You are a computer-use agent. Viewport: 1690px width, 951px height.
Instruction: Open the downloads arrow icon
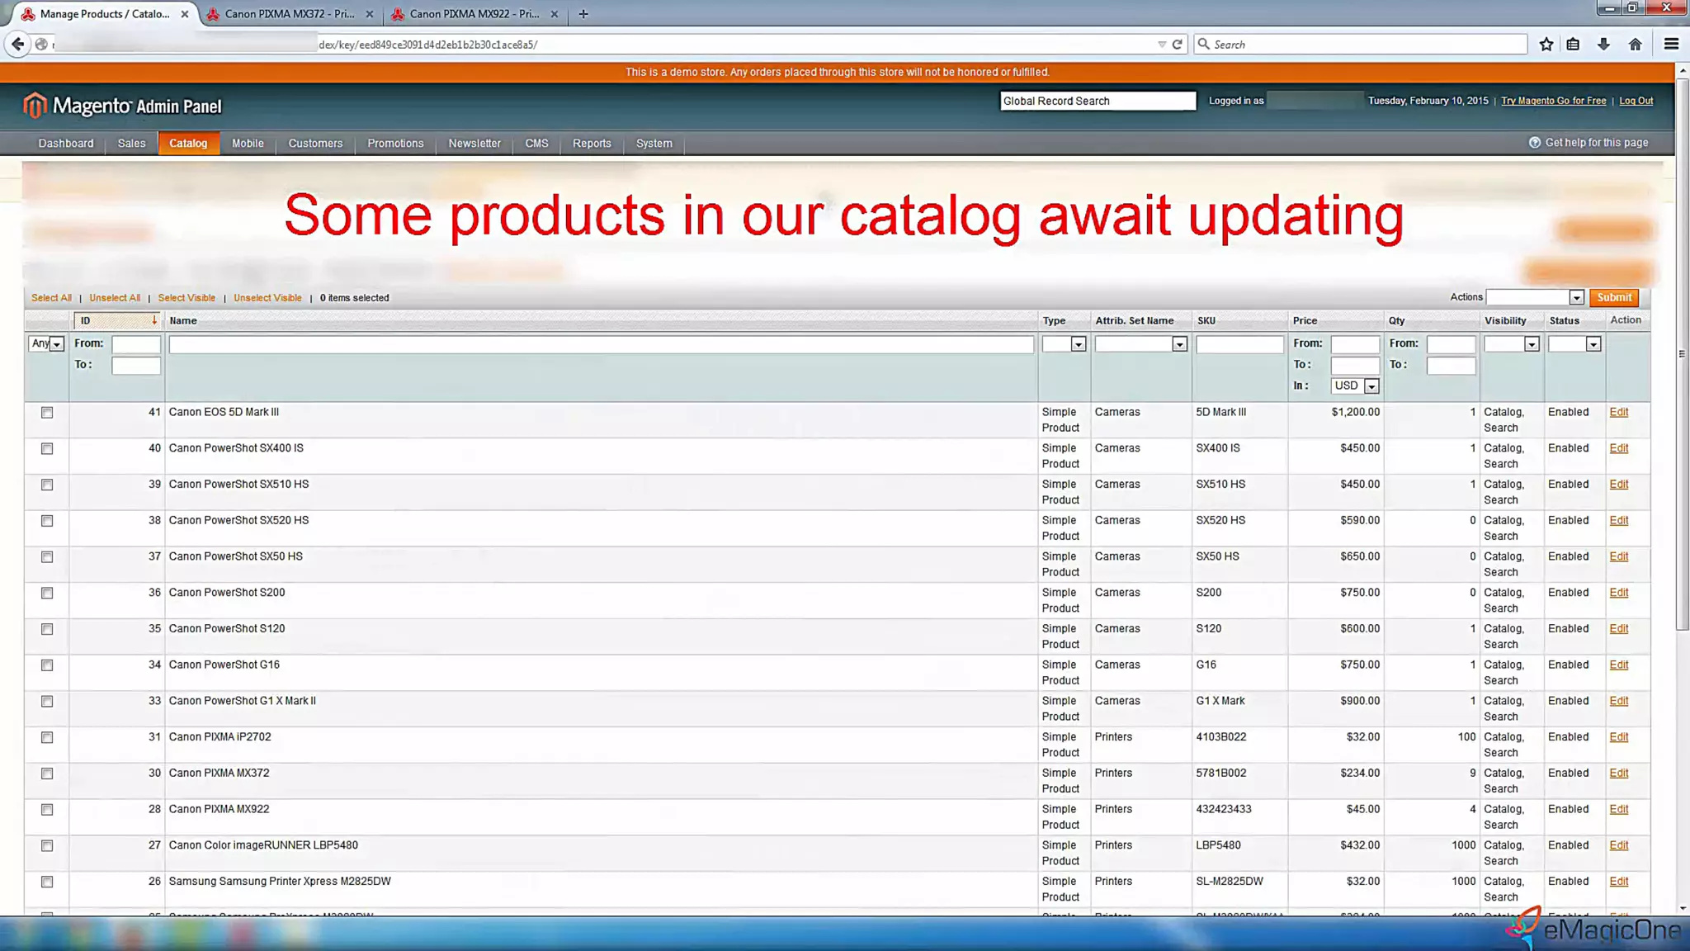click(1603, 45)
